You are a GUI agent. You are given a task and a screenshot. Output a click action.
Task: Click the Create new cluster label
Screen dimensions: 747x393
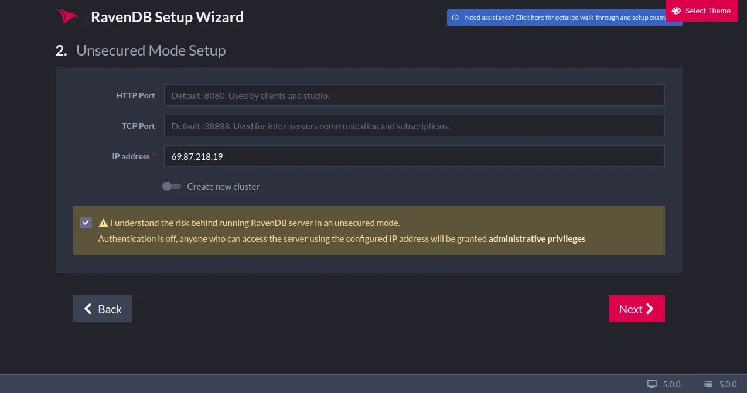click(x=223, y=186)
